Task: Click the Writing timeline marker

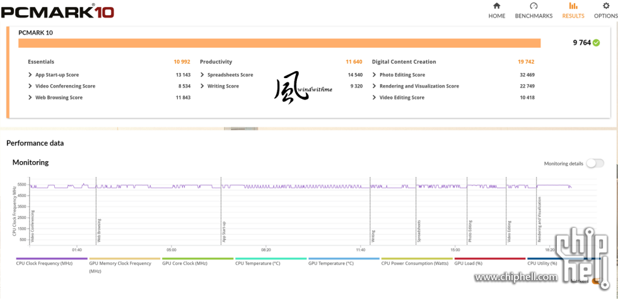Action: click(x=373, y=236)
